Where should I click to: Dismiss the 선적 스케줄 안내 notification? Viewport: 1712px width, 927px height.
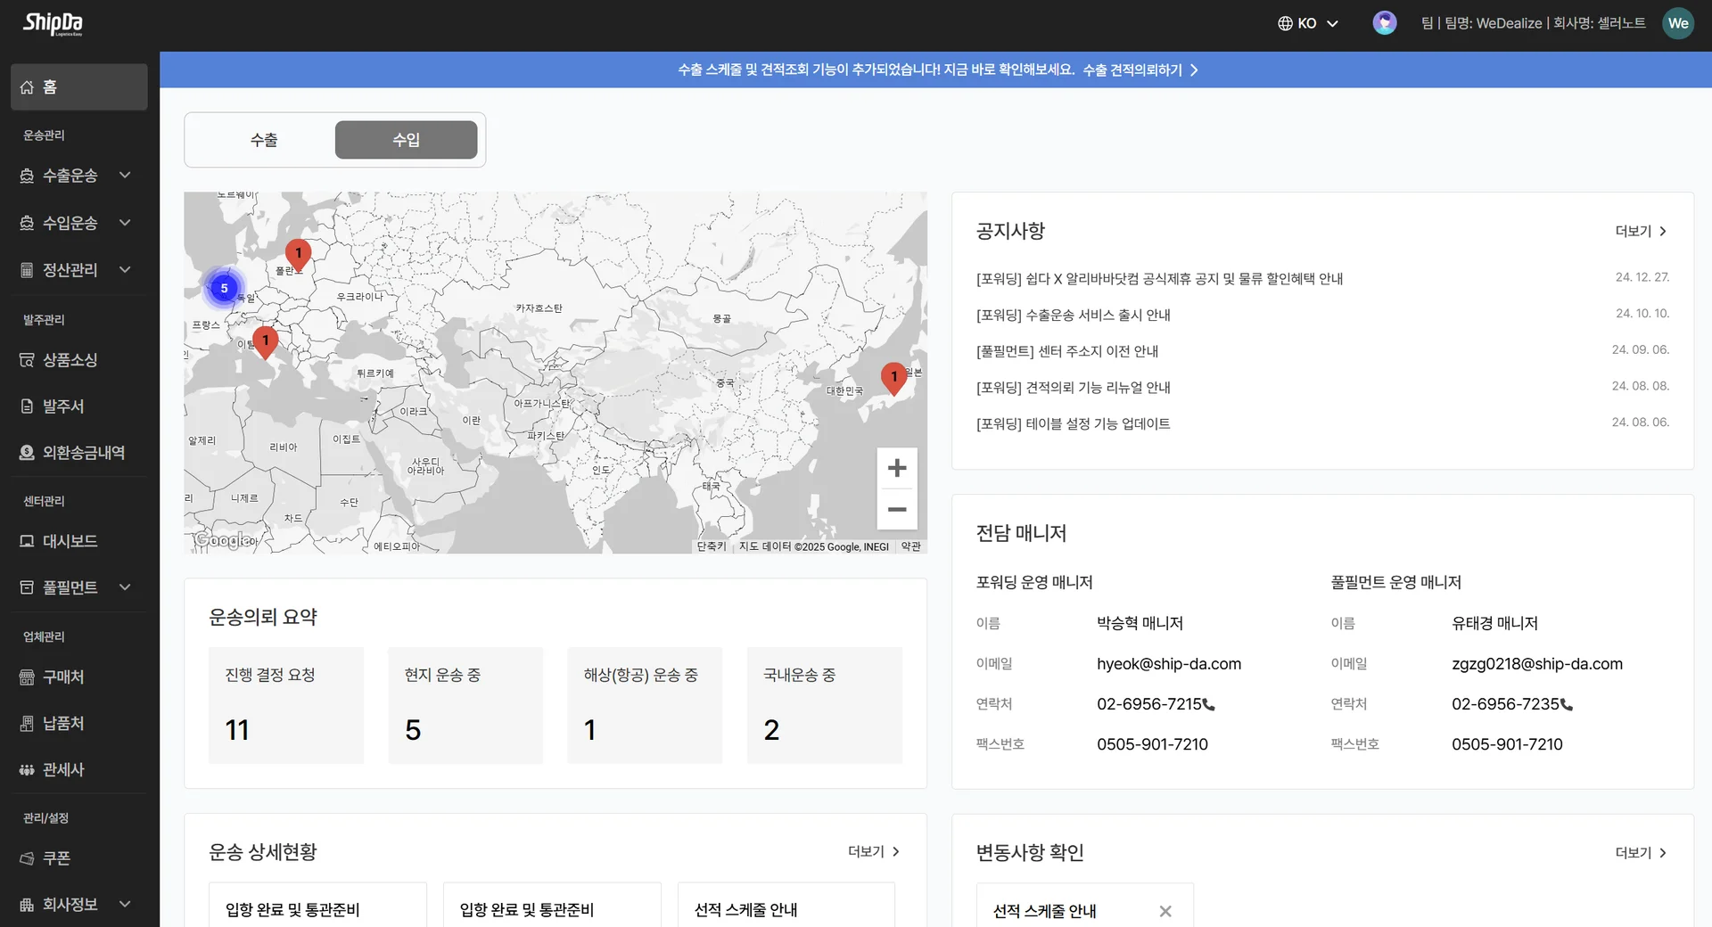coord(1165,911)
